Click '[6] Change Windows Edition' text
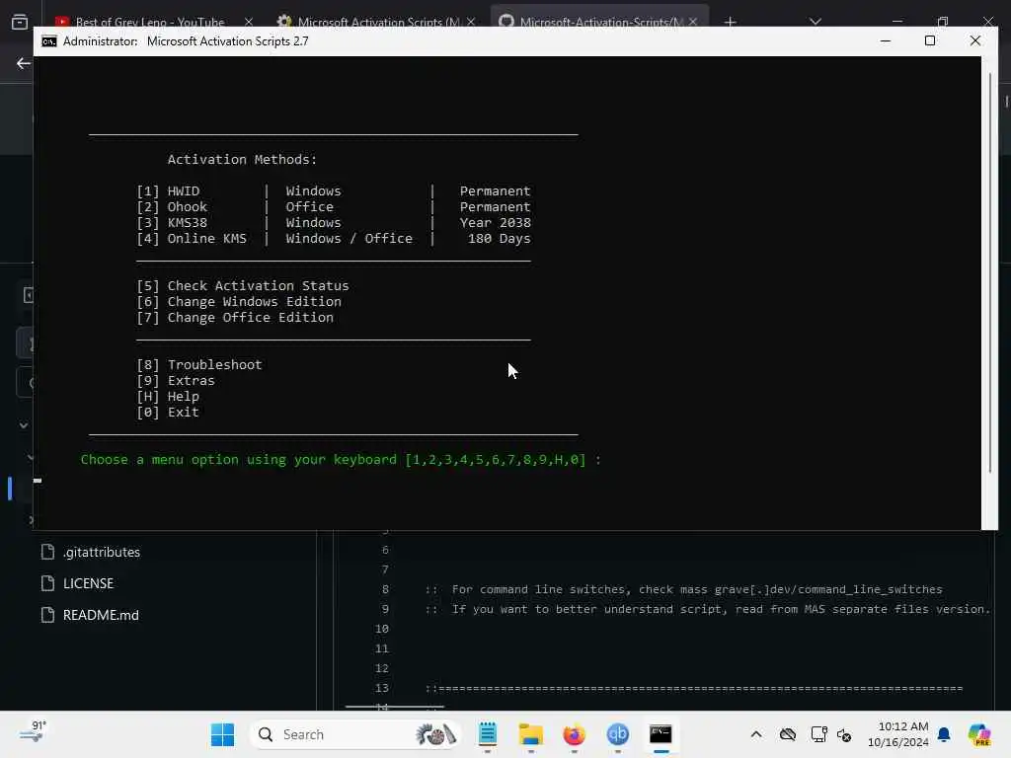The width and height of the screenshot is (1011, 758). click(x=239, y=302)
